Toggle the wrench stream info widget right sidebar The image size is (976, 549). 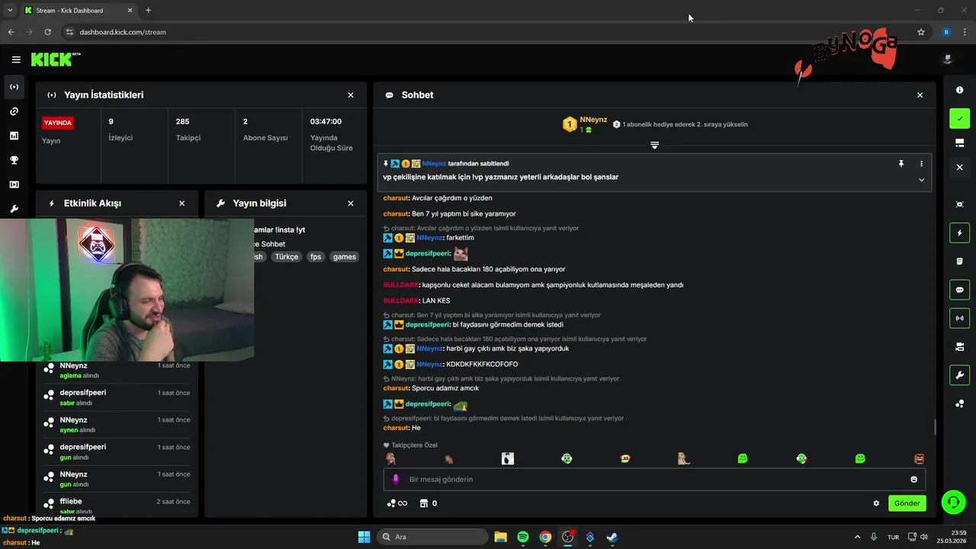point(959,375)
